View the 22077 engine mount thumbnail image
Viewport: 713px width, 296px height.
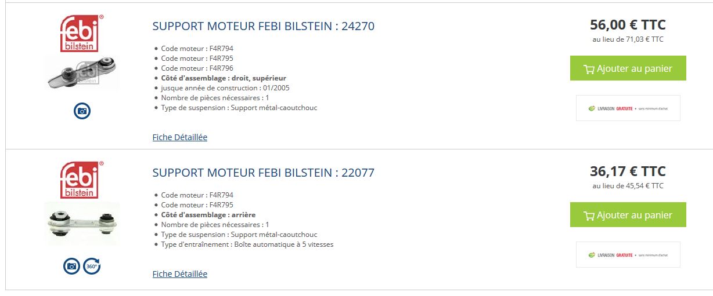[x=82, y=224]
